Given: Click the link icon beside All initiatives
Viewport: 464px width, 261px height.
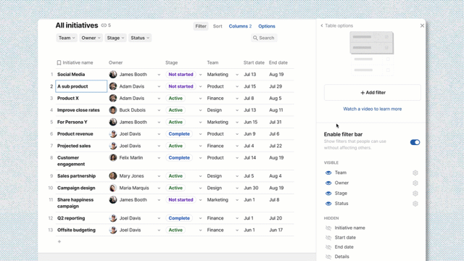Looking at the screenshot, I should click(104, 25).
